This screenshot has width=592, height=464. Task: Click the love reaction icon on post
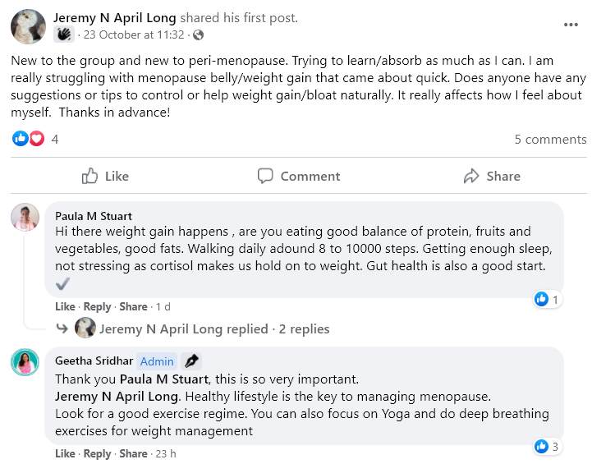click(x=36, y=139)
